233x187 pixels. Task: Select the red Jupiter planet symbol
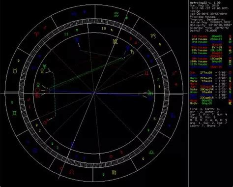146,74
